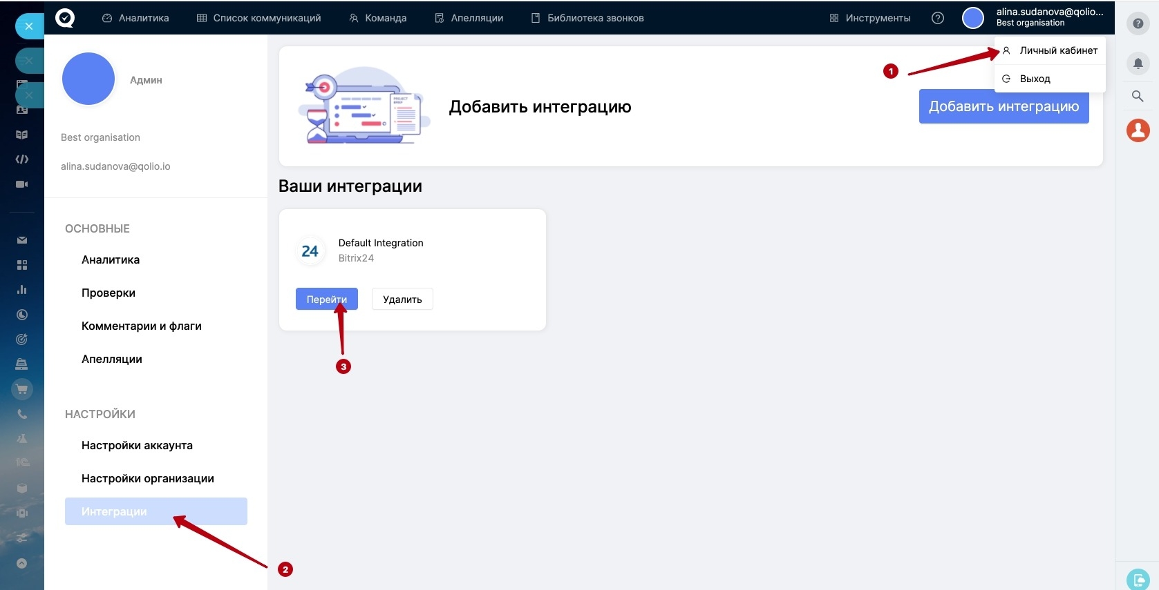This screenshot has width=1159, height=590.
Task: Open the Инструменты dropdown menu
Action: click(870, 18)
